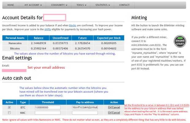Select Bitcoins future value 0.26354570

82,48
